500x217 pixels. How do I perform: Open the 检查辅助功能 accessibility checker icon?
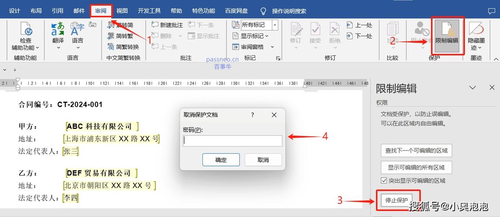pos(26,29)
